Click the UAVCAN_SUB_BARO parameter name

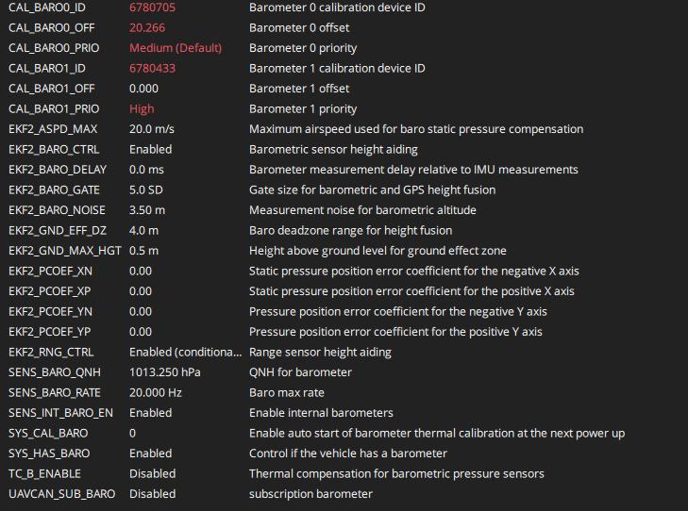click(57, 494)
